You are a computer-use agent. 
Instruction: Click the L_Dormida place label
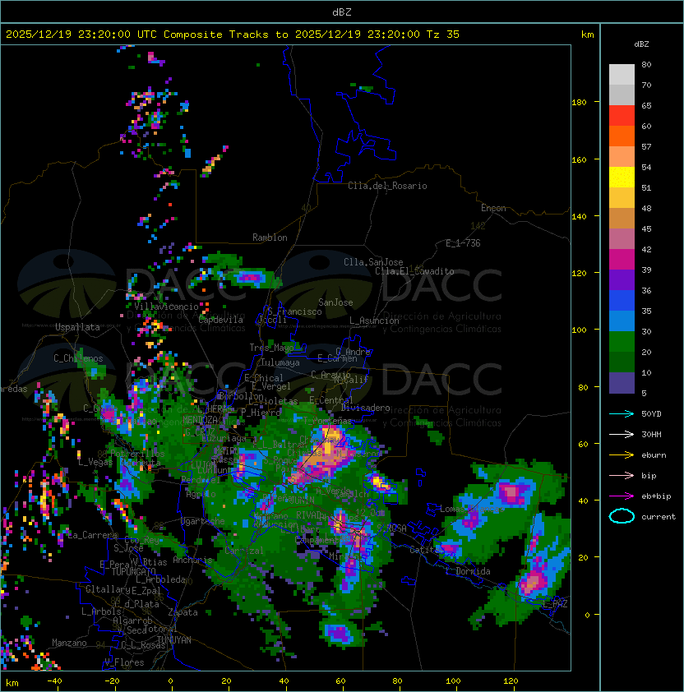pos(468,571)
